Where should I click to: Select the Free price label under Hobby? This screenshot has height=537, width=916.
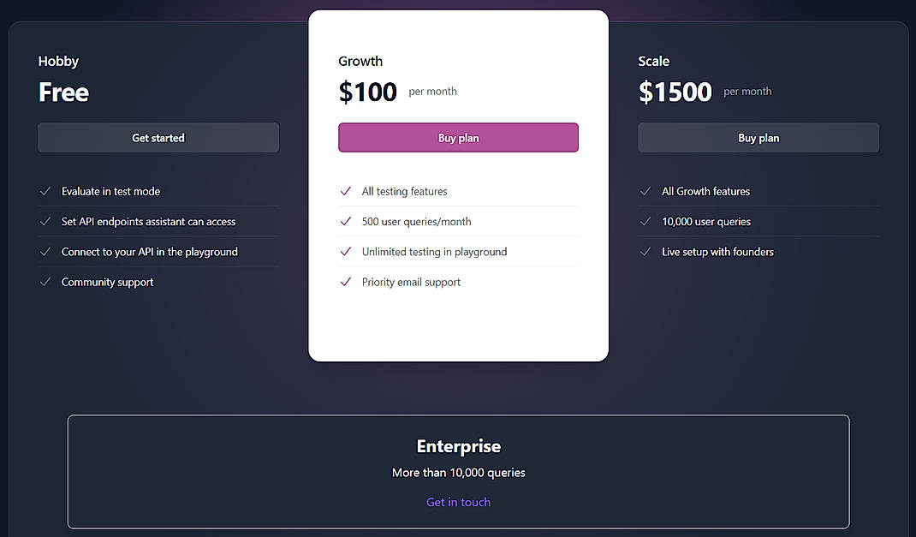pyautogui.click(x=63, y=92)
